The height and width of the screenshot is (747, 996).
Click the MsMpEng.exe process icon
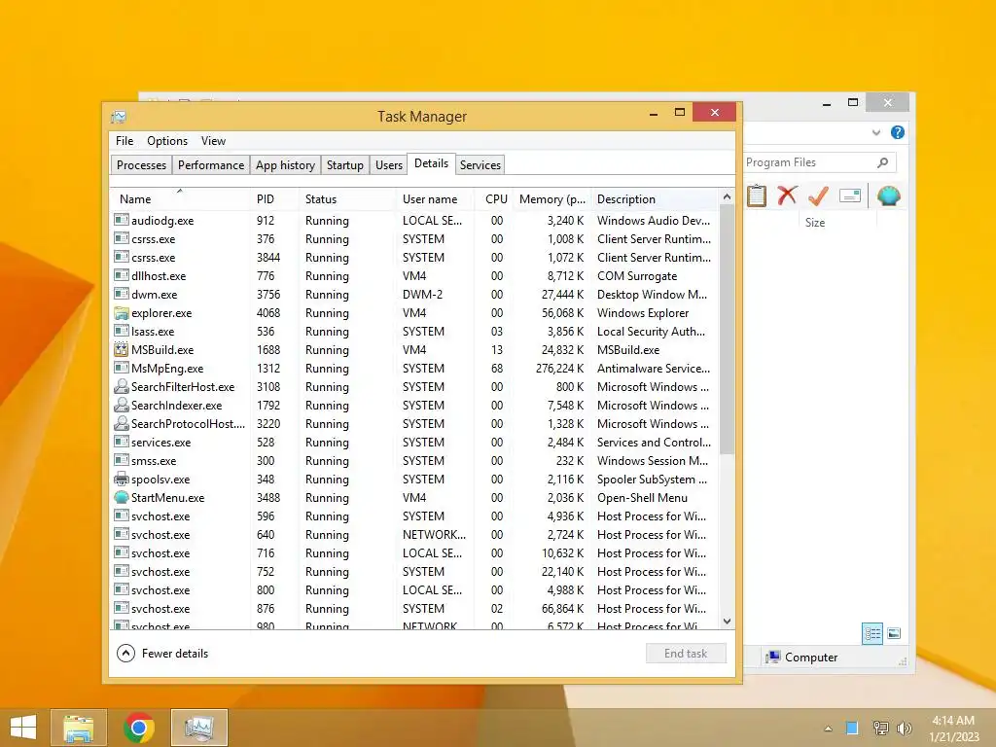[121, 368]
